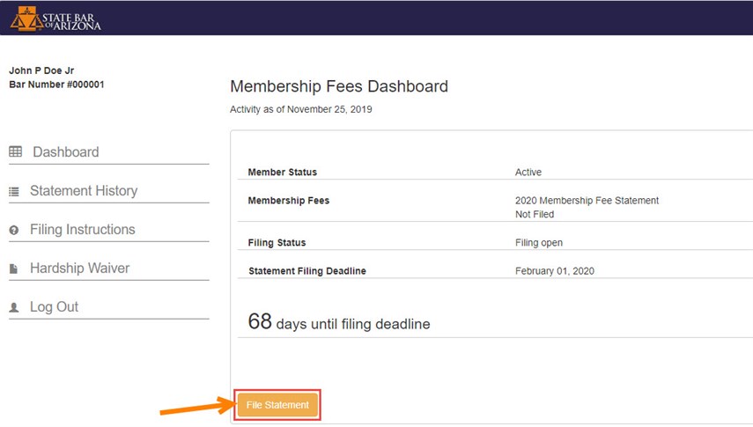The image size is (753, 427).
Task: Click the Filing Instructions question mark icon
Action: click(x=14, y=230)
